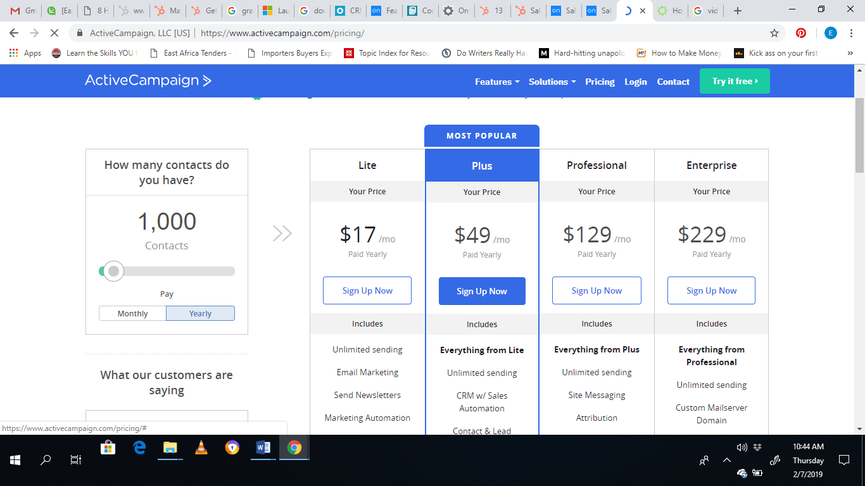Click the contacts slider handle
Viewport: 865px width, 486px height.
[113, 271]
